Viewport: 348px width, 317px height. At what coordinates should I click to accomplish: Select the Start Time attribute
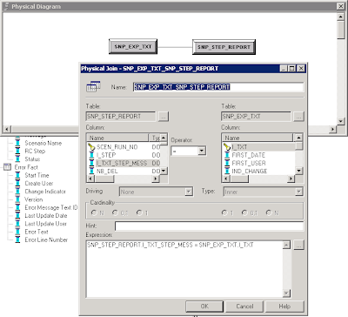(37, 175)
